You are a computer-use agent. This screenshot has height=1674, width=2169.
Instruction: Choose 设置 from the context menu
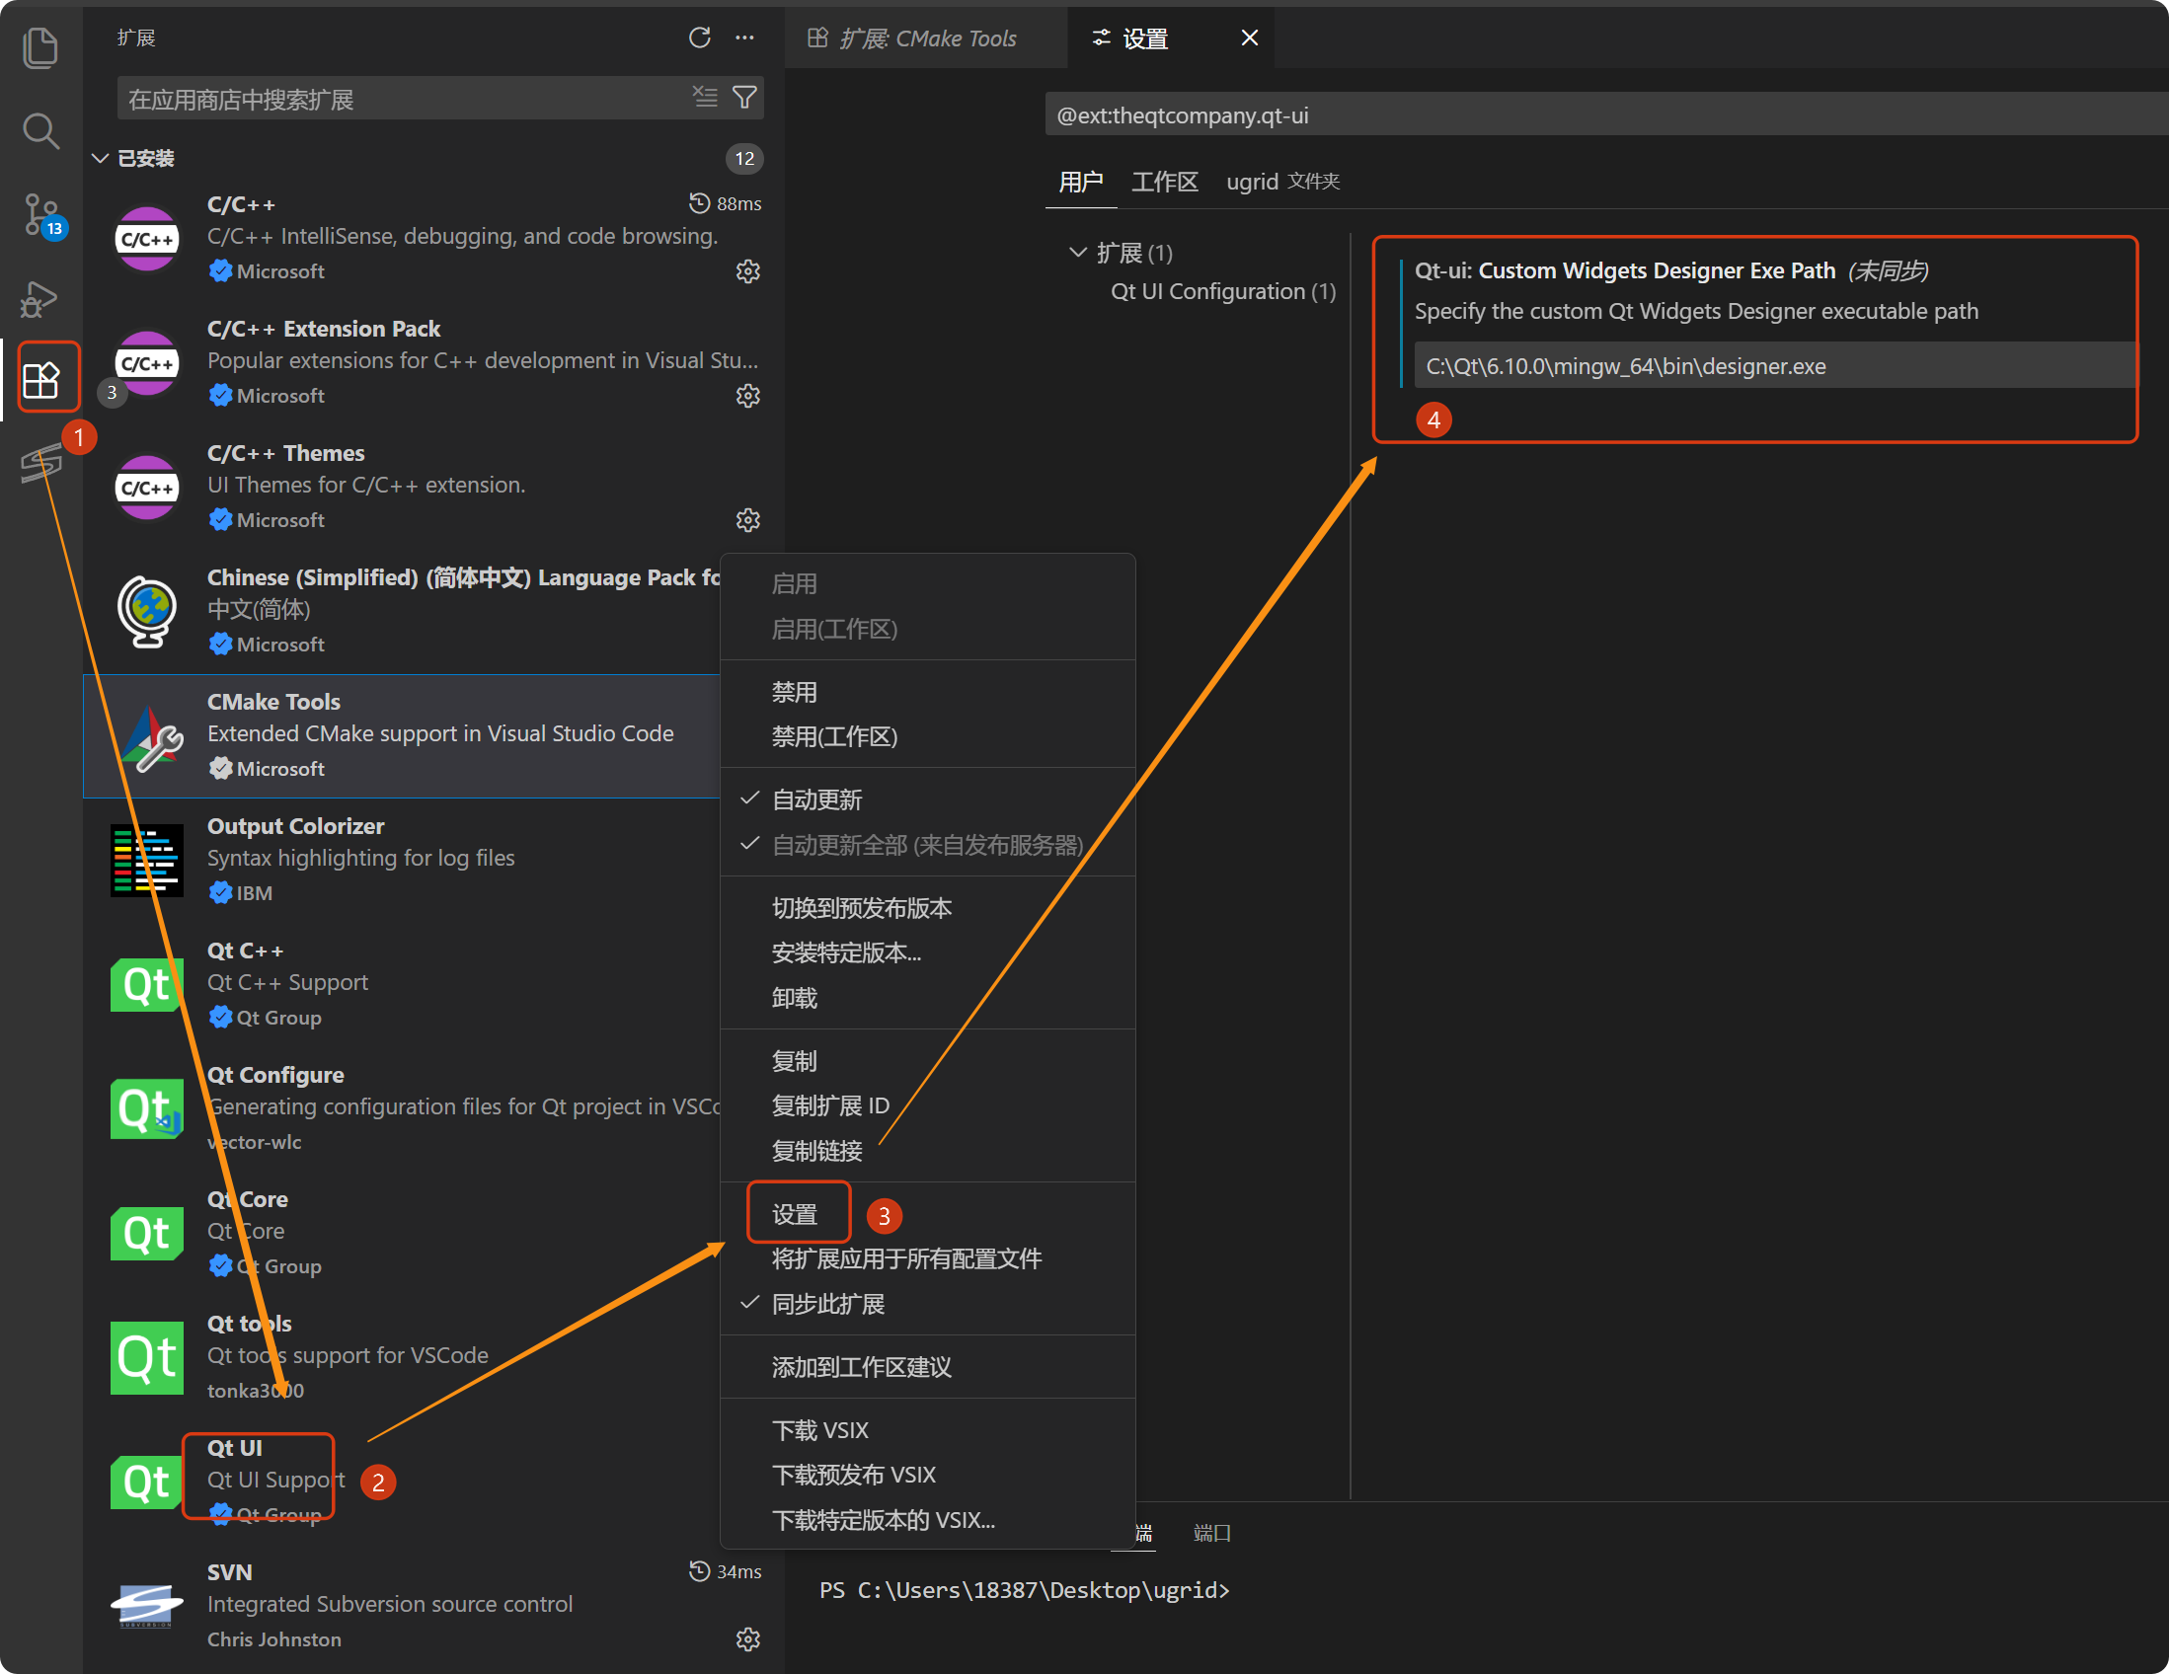[795, 1213]
